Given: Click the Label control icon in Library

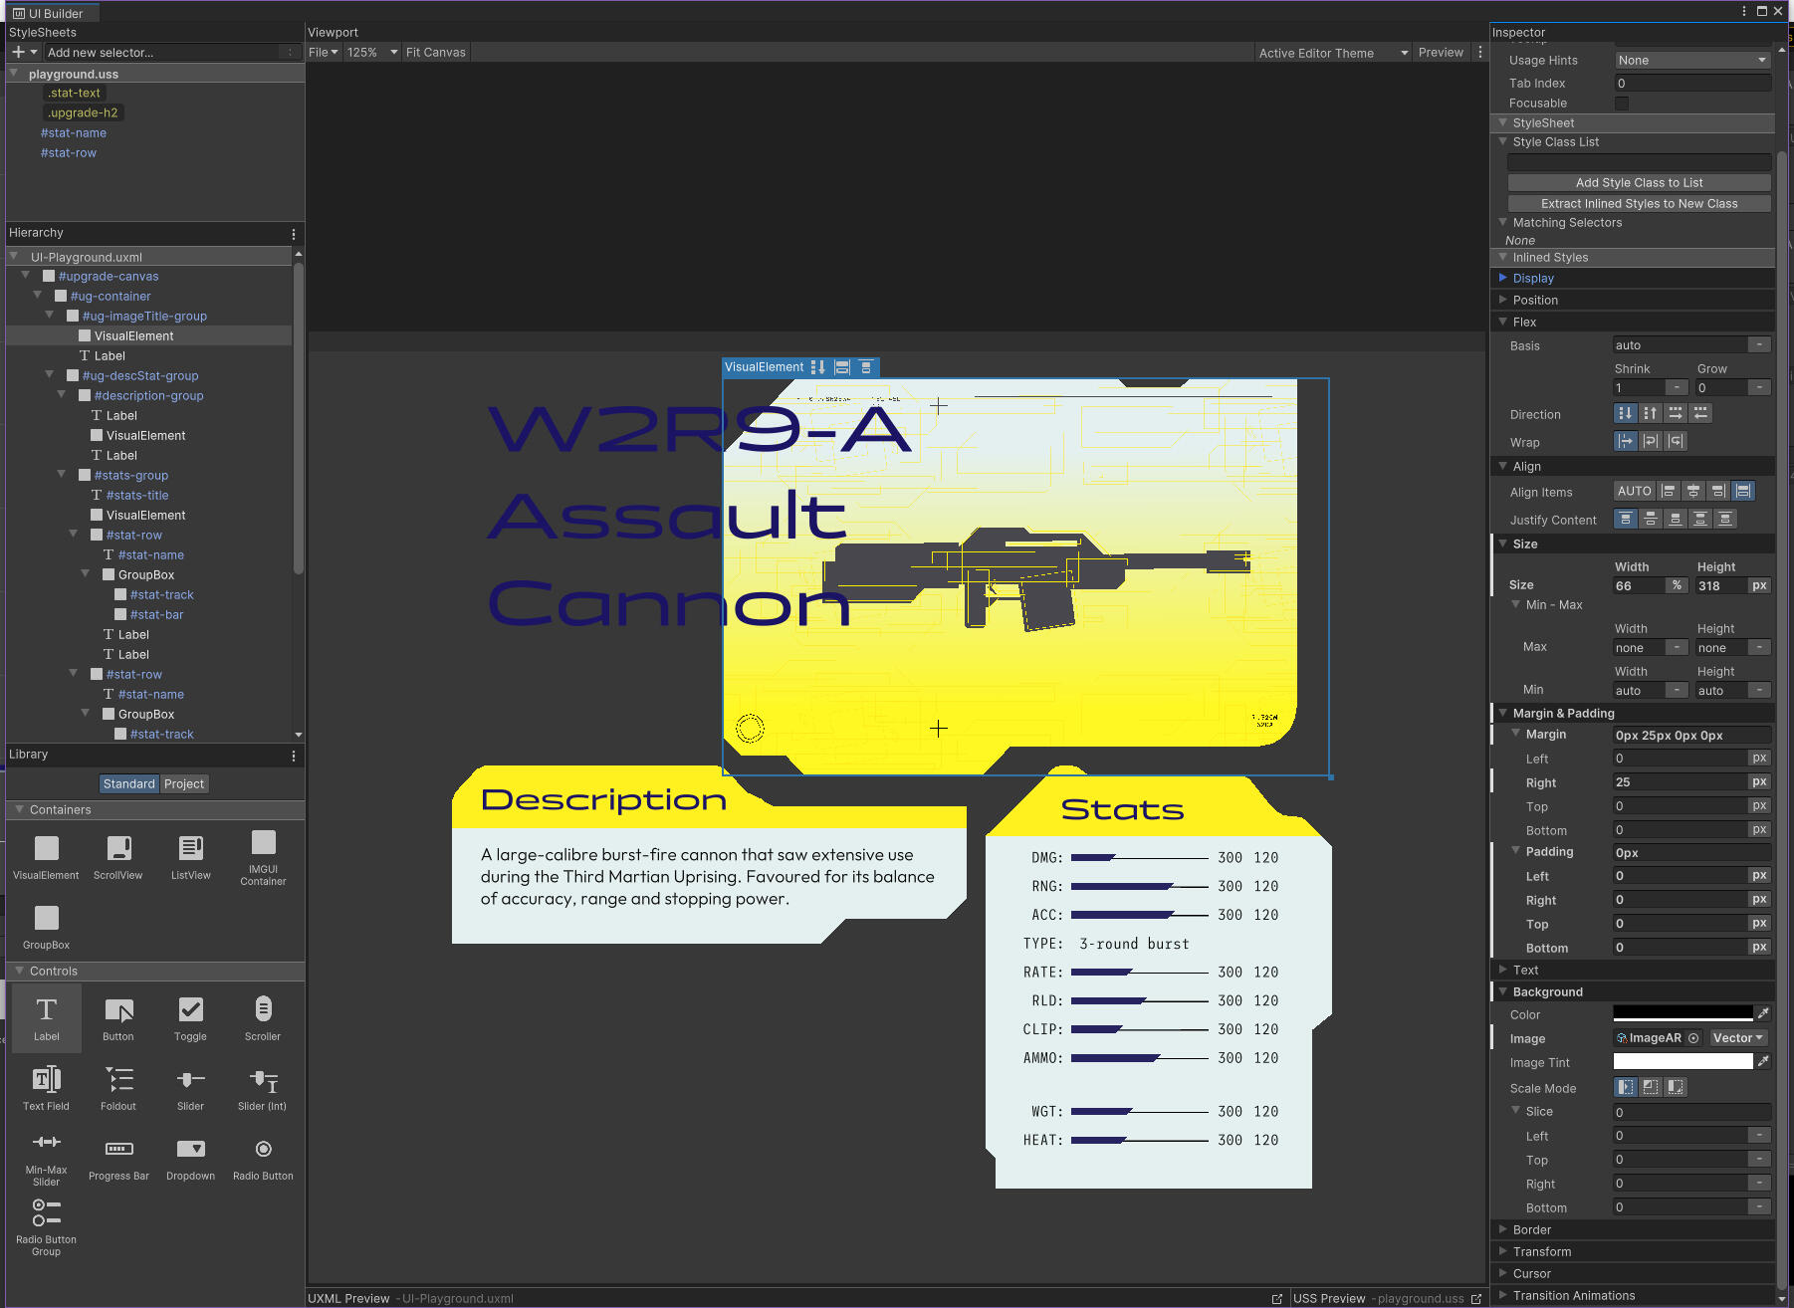Looking at the screenshot, I should point(46,1010).
